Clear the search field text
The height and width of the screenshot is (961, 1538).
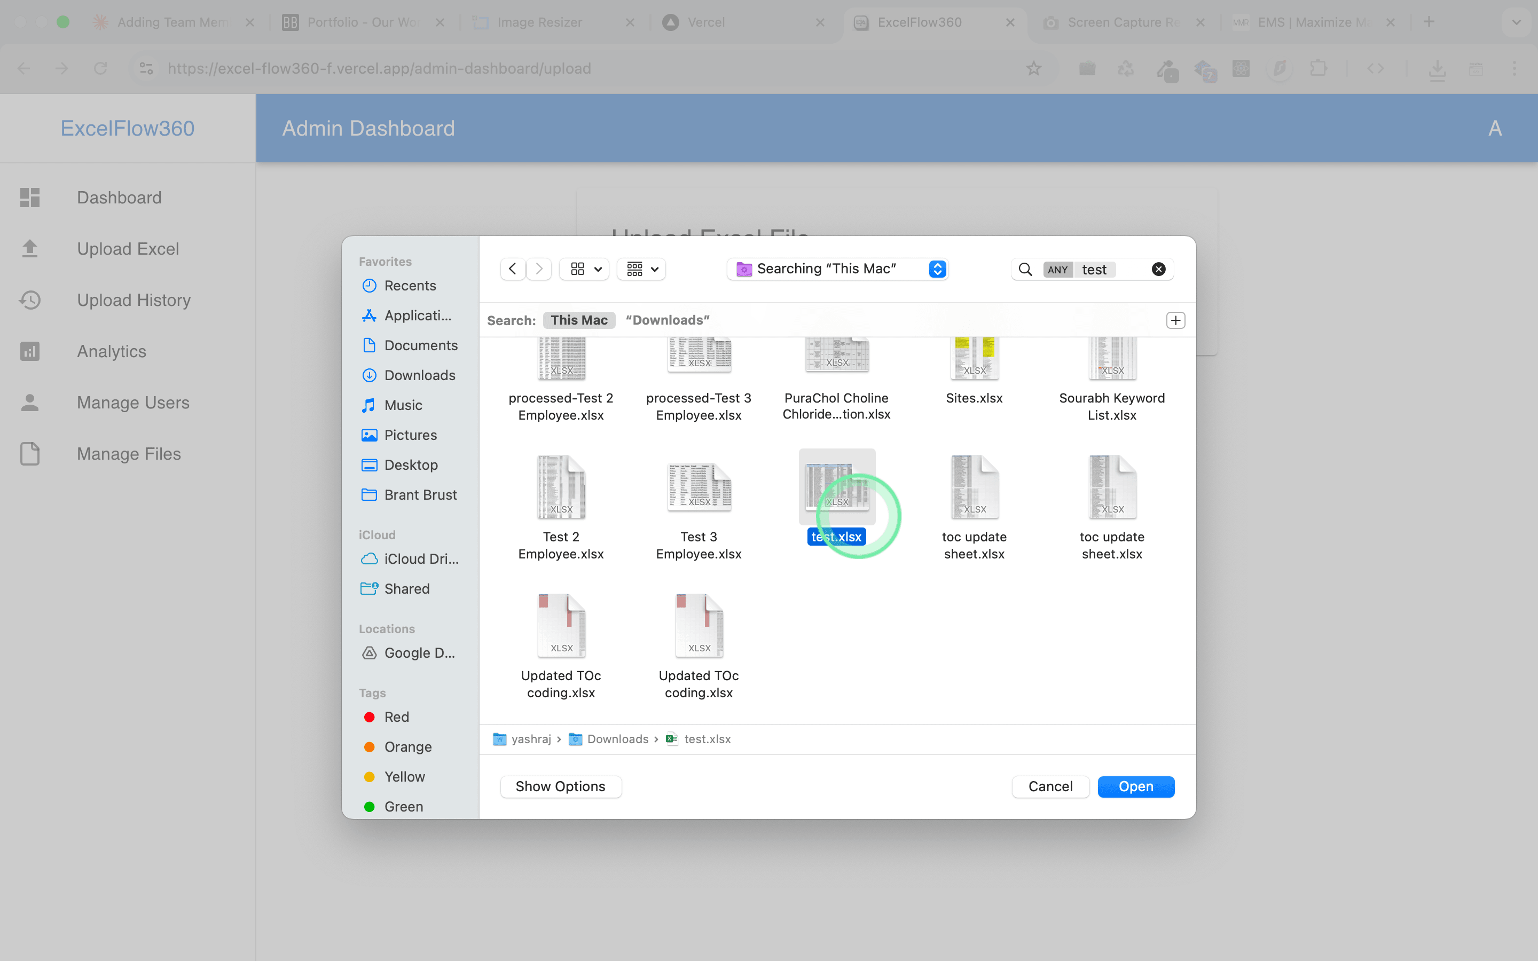1158,270
